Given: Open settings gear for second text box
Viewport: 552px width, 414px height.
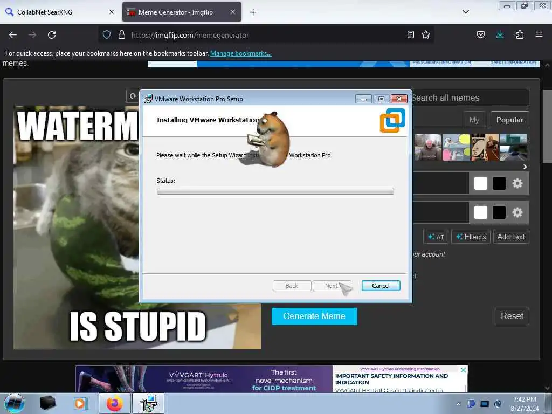Looking at the screenshot, I should 517,212.
